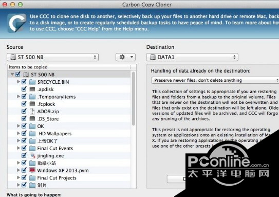Click the Final Cut Projects folder icon
This screenshot has height=197, width=279.
pyautogui.click(x=32, y=178)
